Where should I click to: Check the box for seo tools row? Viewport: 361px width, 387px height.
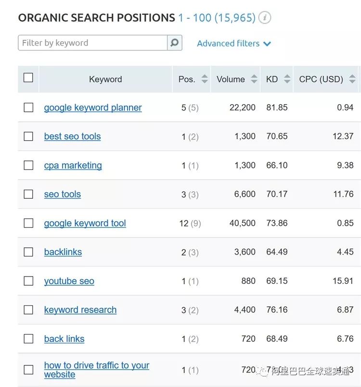tap(28, 194)
